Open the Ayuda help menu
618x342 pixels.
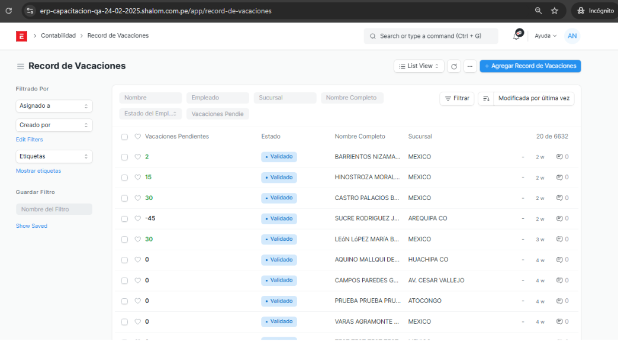click(545, 36)
